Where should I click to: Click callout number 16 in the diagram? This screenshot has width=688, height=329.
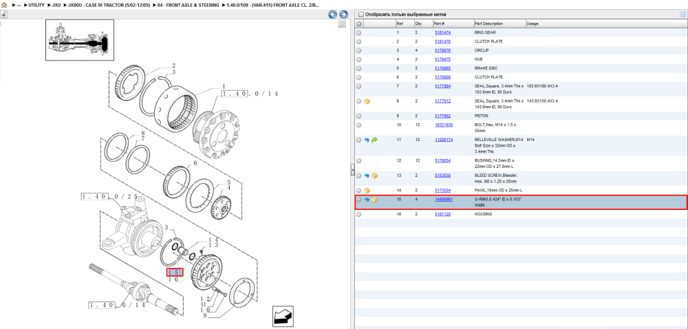tap(175, 280)
